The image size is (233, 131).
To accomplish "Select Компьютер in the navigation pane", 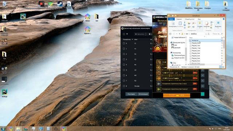I will [177, 53].
